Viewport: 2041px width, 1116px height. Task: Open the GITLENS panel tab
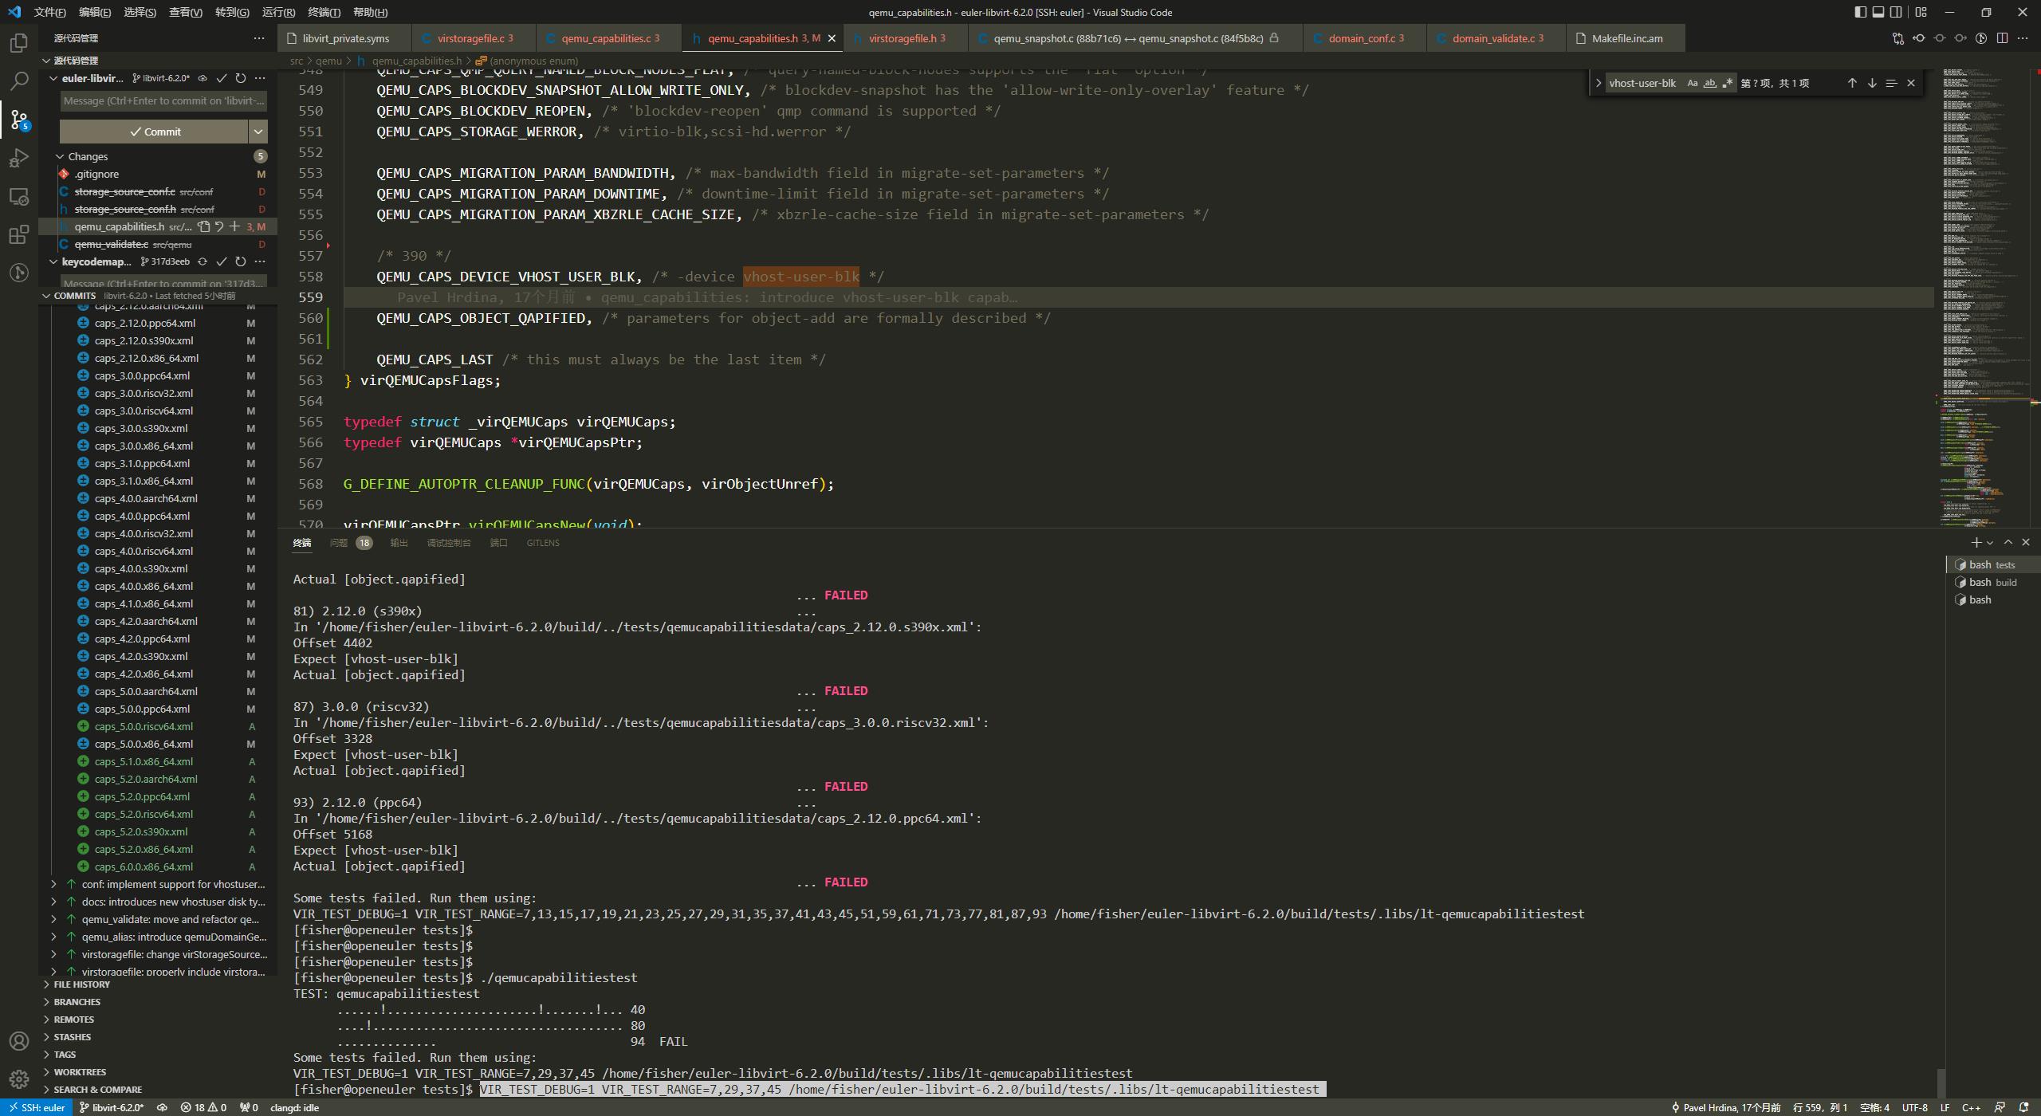coord(543,543)
